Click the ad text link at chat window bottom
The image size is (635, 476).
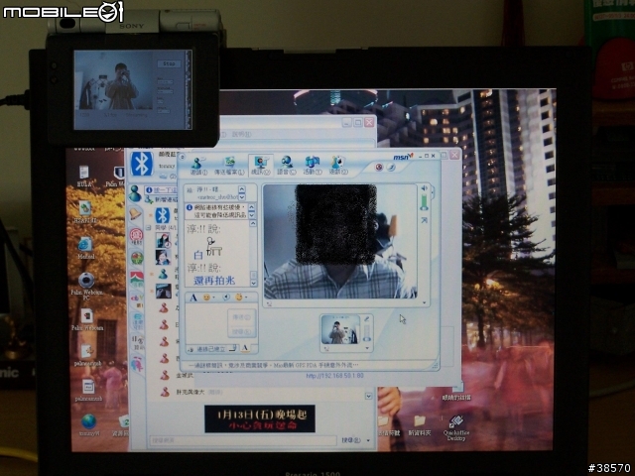[x=274, y=365]
